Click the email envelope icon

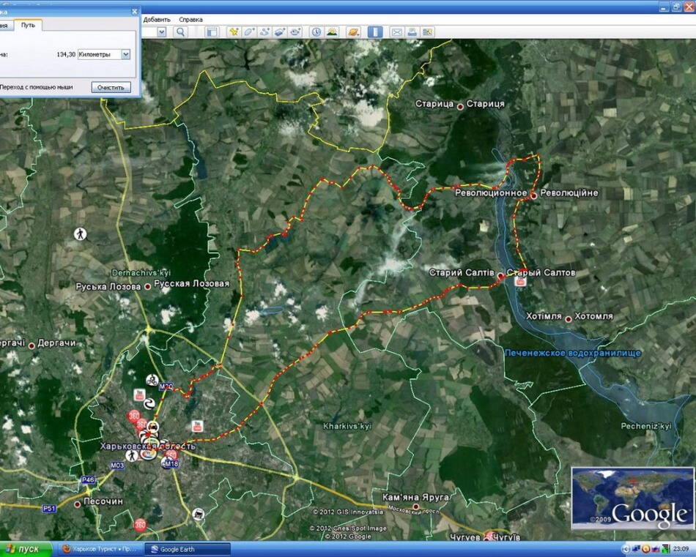396,32
